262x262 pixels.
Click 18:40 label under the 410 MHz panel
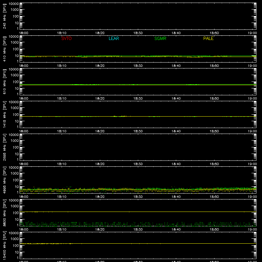pyautogui.click(x=176, y=66)
